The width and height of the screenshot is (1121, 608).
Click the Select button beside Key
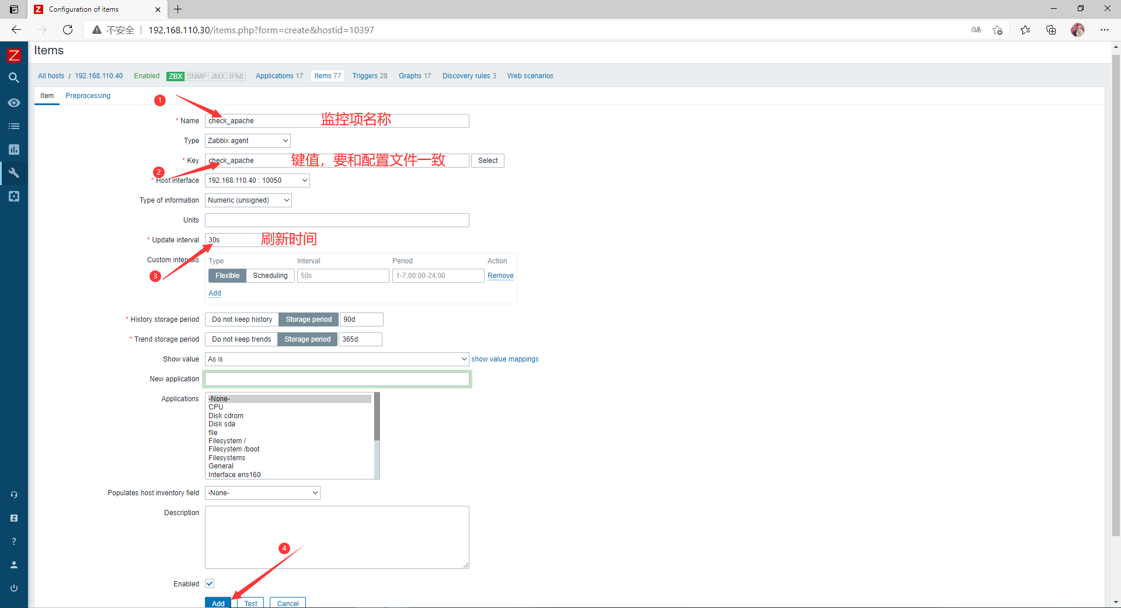[488, 161]
